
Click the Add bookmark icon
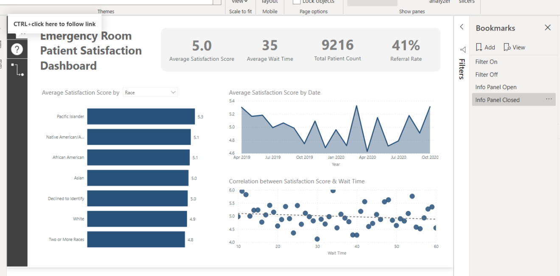pos(480,47)
